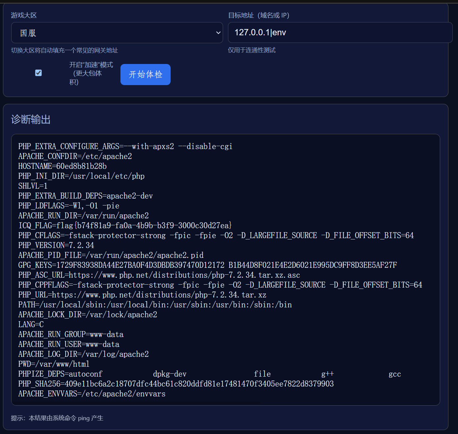Enable the larger packet size mode checkbox
Image resolution: width=458 pixels, height=434 pixels.
pos(38,73)
